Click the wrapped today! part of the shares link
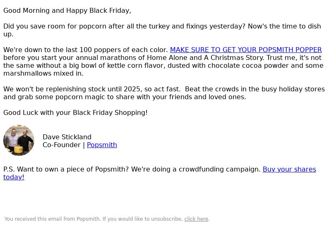 click(x=14, y=177)
